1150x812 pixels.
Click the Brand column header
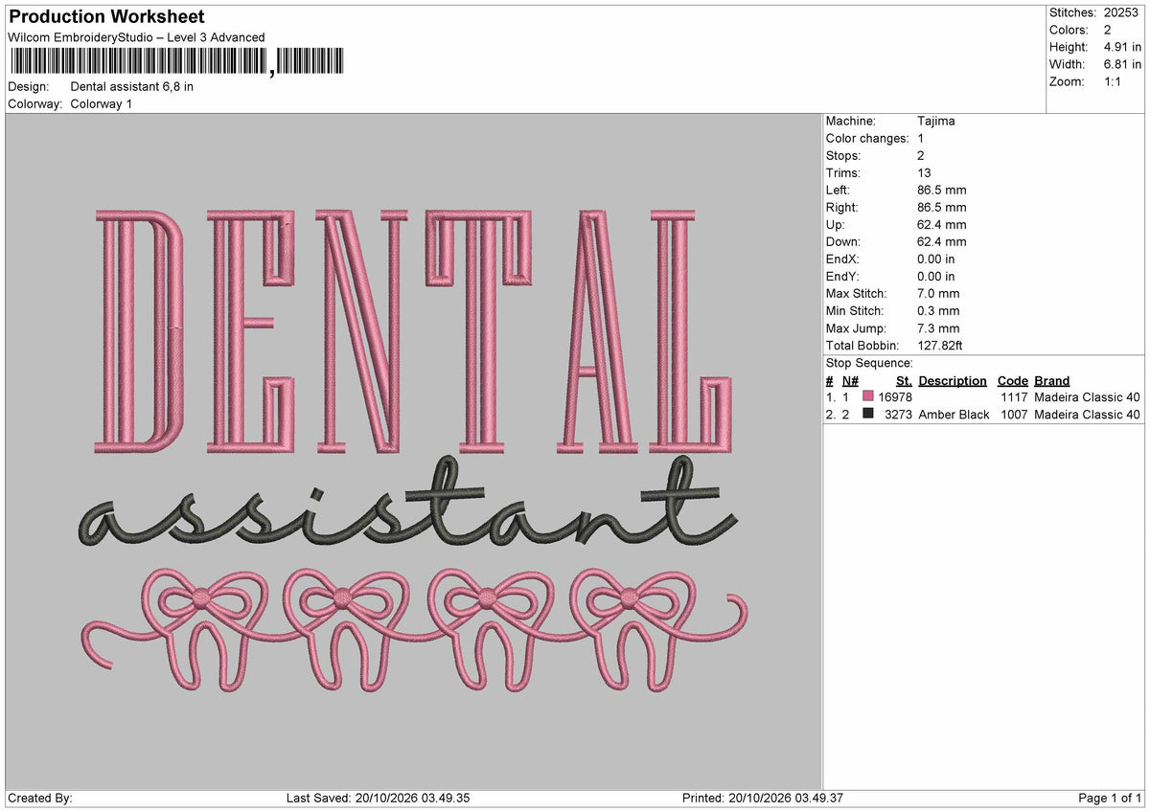1051,380
